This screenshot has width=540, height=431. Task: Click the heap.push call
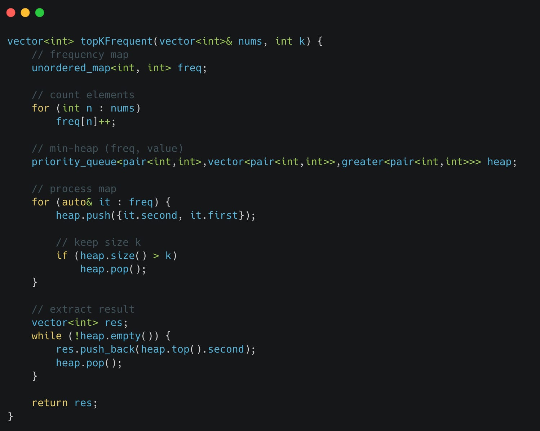(83, 215)
